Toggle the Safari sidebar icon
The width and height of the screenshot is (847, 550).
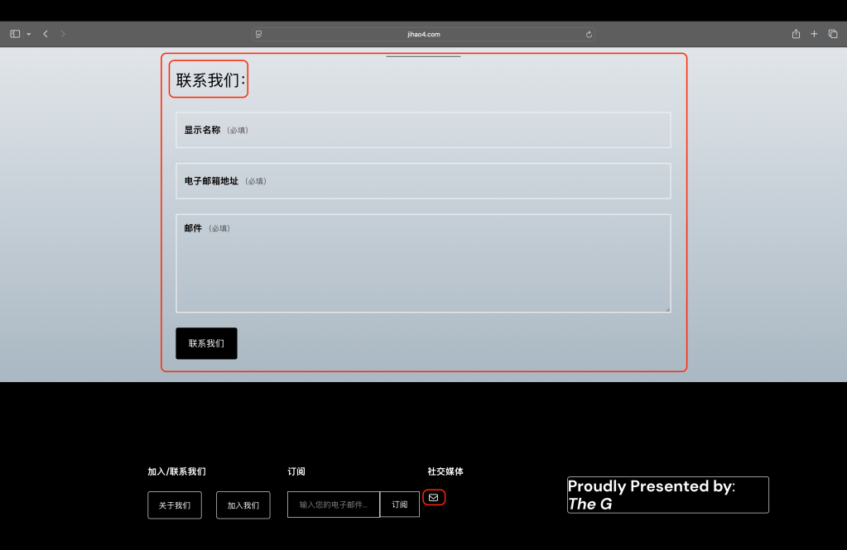click(15, 34)
